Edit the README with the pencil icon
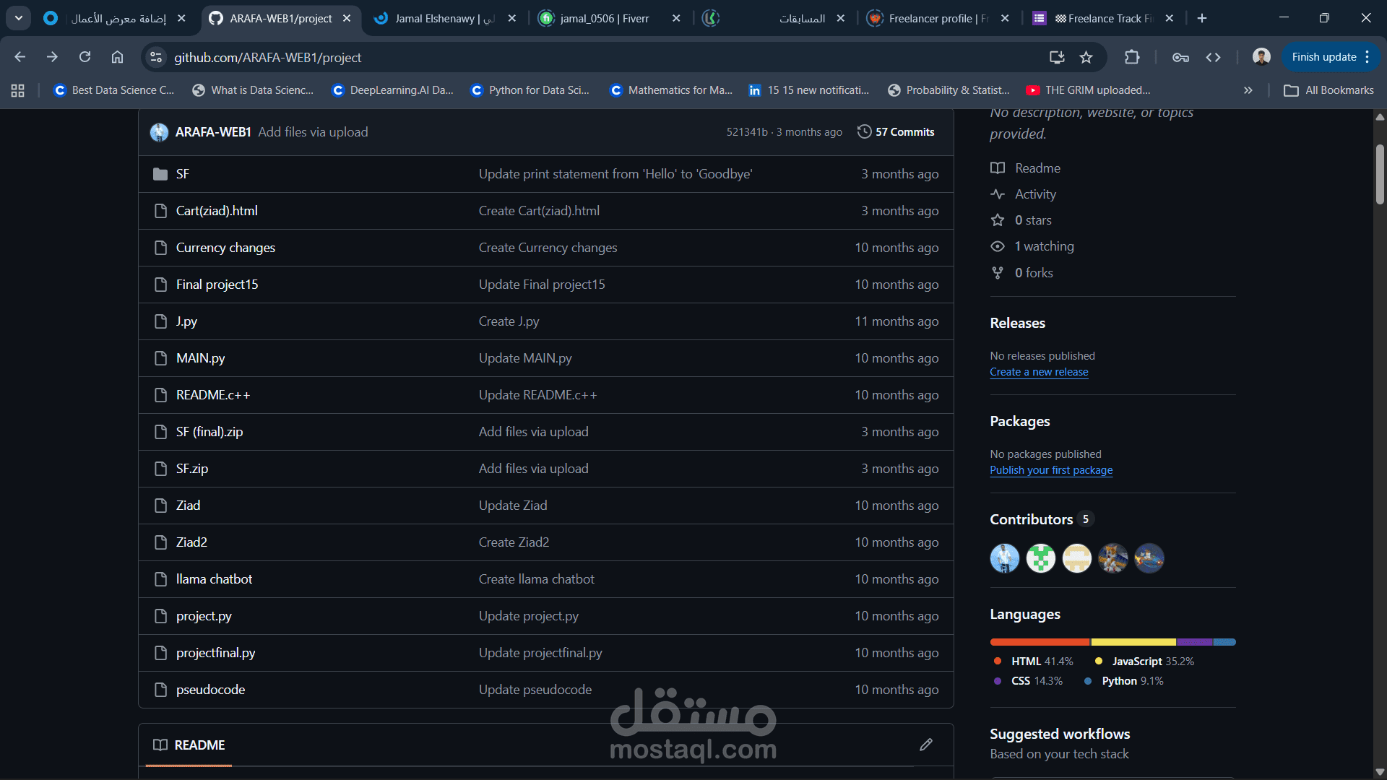Viewport: 1387px width, 780px height. tap(926, 745)
